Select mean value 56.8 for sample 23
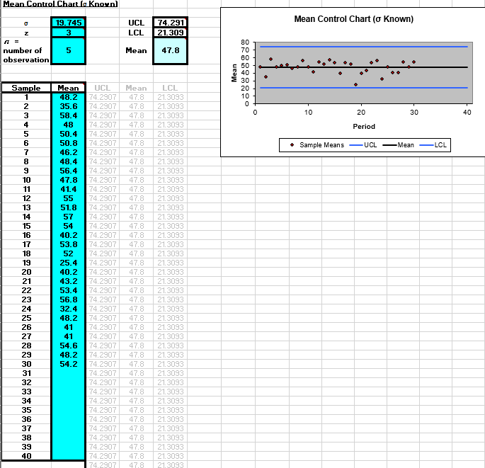 (69, 299)
